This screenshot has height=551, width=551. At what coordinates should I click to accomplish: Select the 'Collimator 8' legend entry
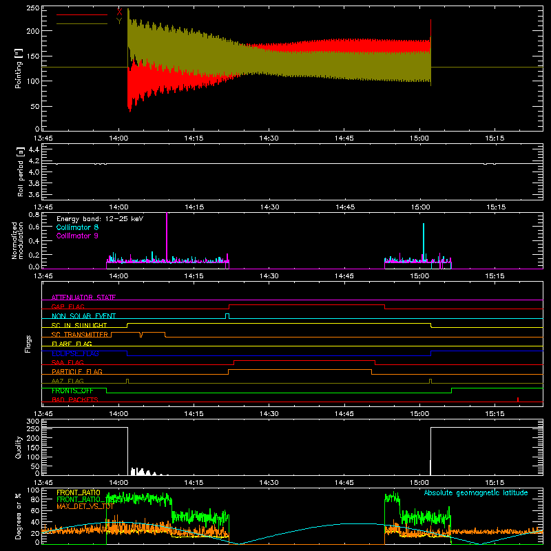click(x=77, y=227)
